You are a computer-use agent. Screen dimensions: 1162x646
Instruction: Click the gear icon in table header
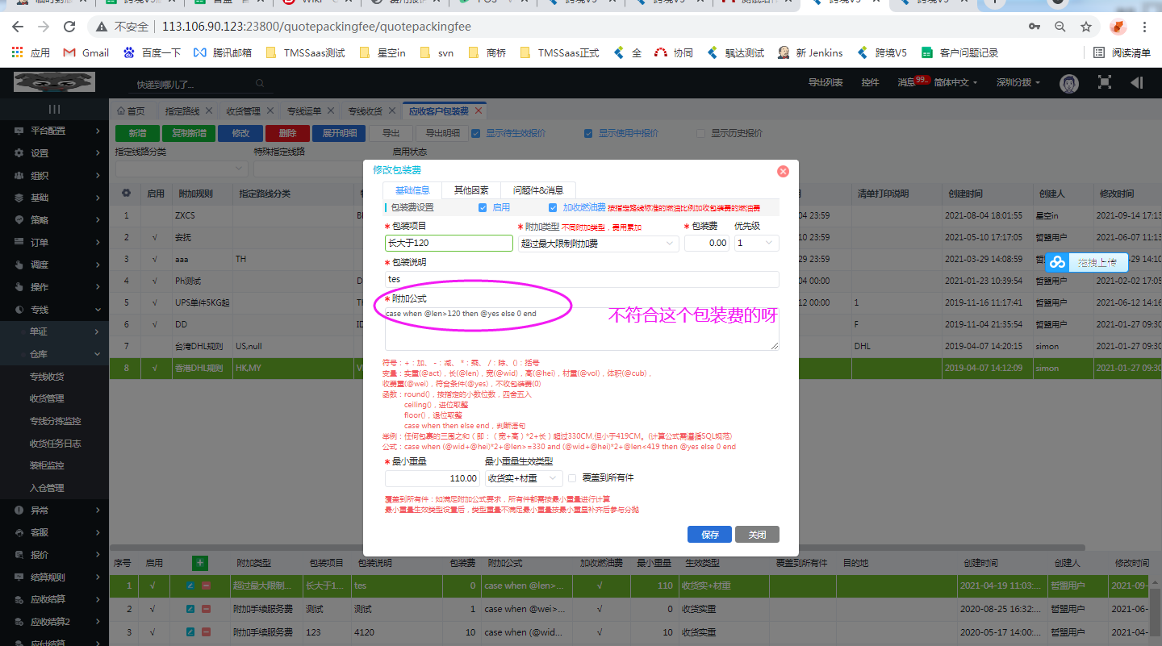[126, 194]
